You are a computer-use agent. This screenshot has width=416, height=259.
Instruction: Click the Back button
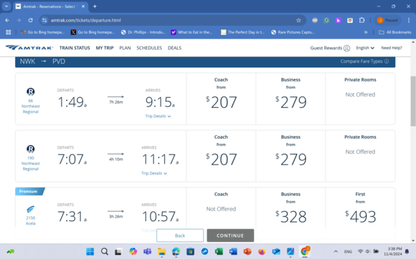[180, 235]
